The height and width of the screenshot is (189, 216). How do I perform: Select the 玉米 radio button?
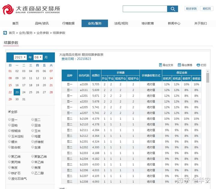tap(32, 130)
